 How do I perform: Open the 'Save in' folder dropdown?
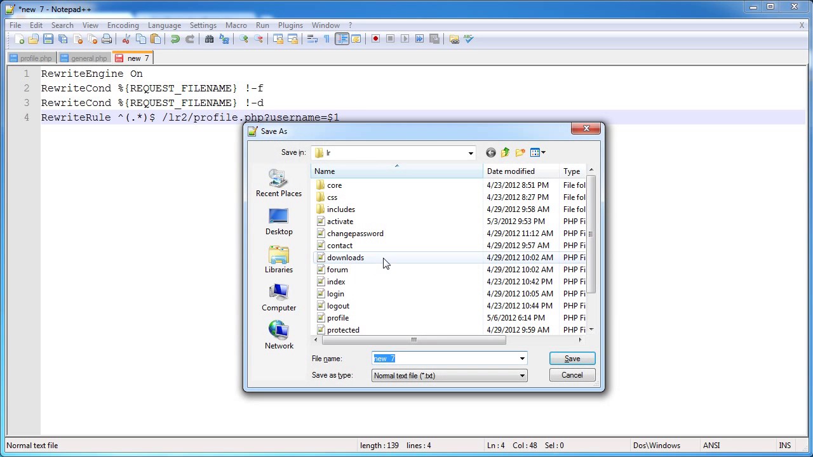click(471, 153)
